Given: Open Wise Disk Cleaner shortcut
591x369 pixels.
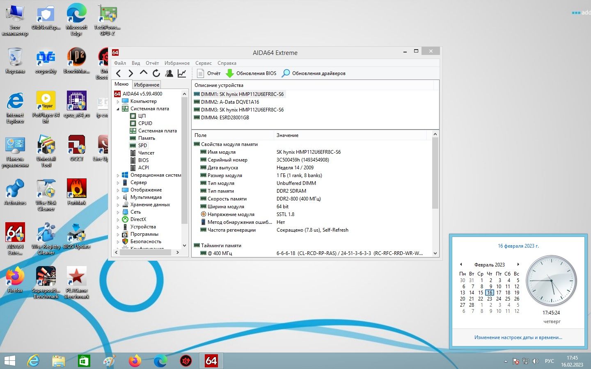Looking at the screenshot, I should pyautogui.click(x=46, y=195).
